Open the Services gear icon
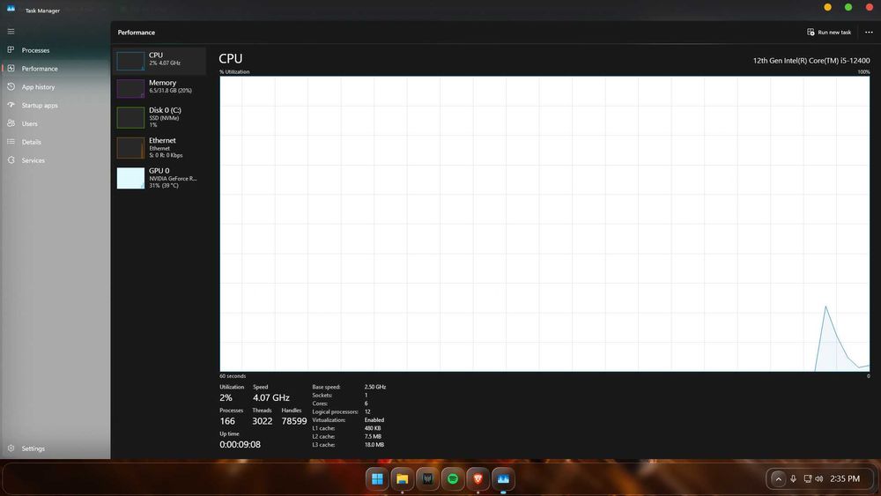 click(11, 160)
